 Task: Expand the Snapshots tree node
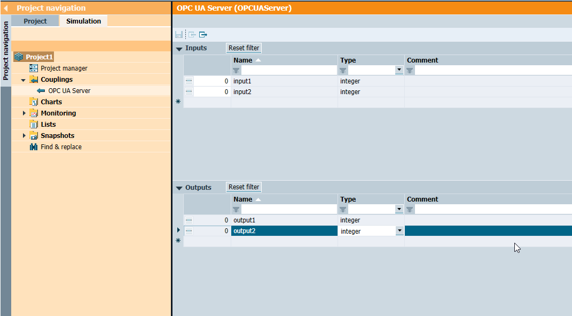pyautogui.click(x=24, y=135)
